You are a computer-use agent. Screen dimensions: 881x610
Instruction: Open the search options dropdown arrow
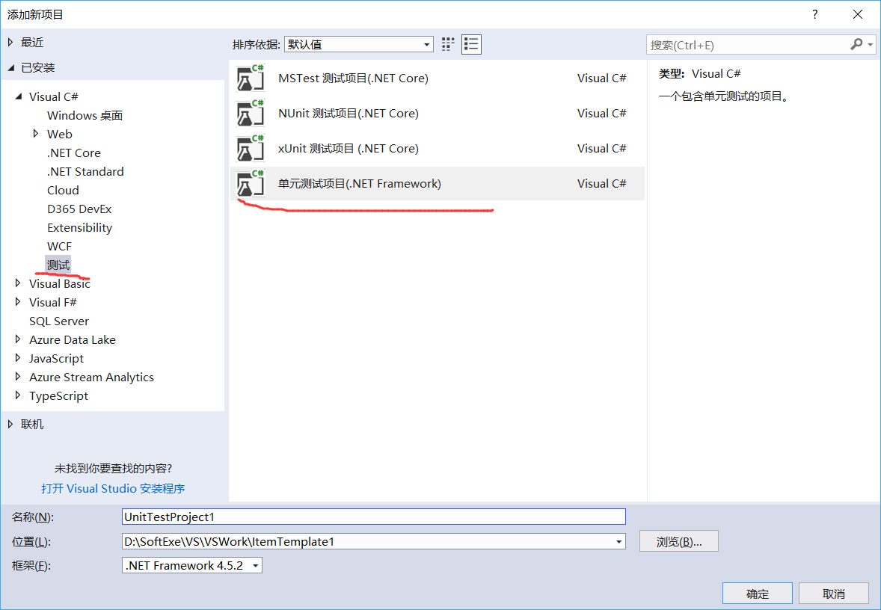click(871, 44)
